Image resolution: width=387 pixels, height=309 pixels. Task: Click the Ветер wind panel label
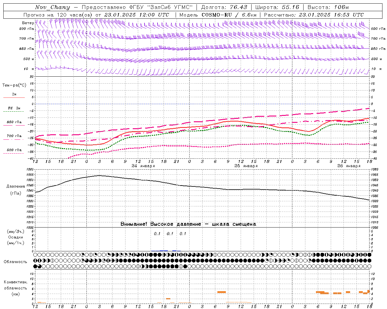pyautogui.click(x=28, y=23)
